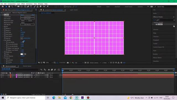
Task: Open the Mask from Layer None dropdown
Action: pos(24,21)
